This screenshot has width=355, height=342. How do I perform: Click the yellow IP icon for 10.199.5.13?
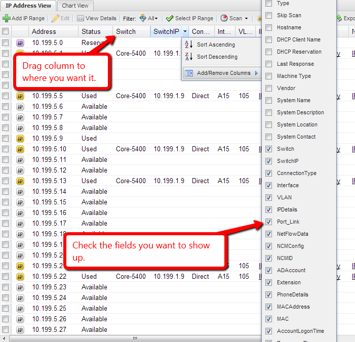tap(20, 181)
